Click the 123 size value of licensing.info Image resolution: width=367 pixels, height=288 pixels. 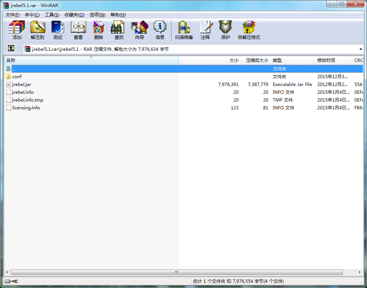tap(235, 108)
